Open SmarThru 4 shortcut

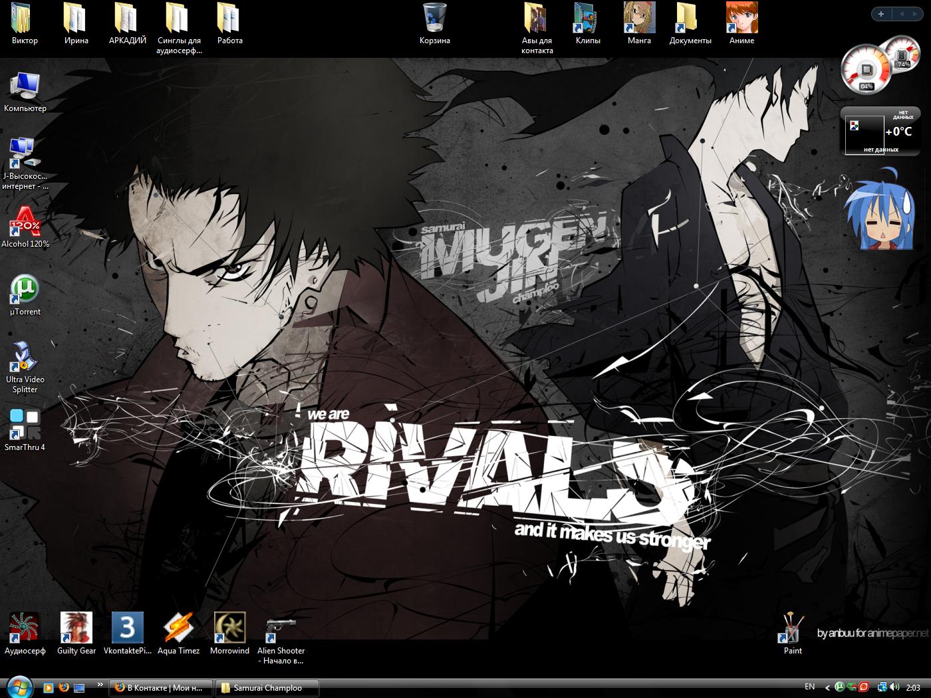(25, 431)
